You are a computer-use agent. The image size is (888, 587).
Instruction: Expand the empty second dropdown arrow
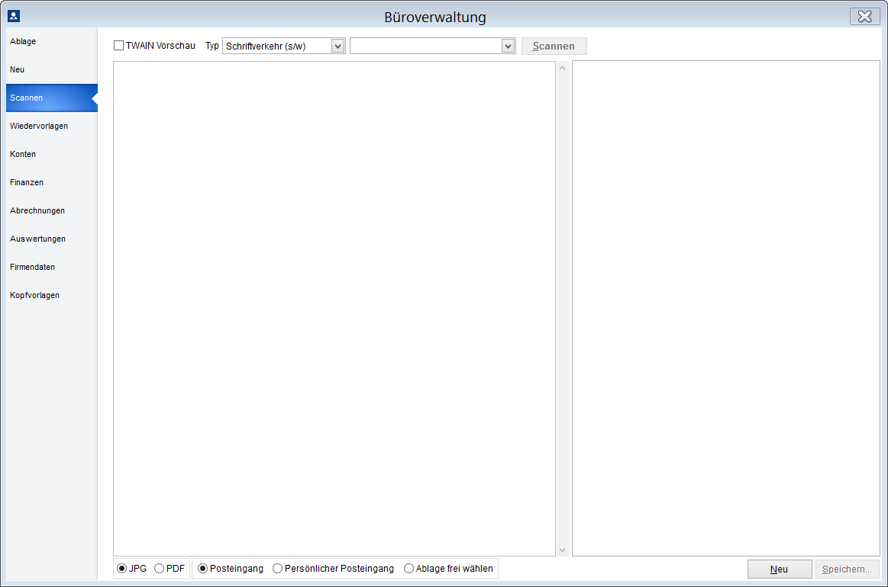coord(508,47)
